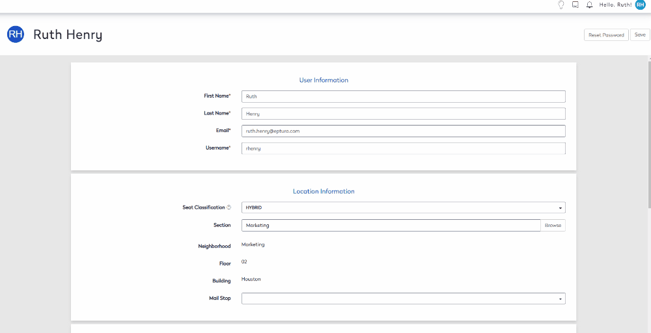Viewport: 651px width, 333px height.
Task: Click the Mail Stop dropdown arrow
Action: click(560, 299)
